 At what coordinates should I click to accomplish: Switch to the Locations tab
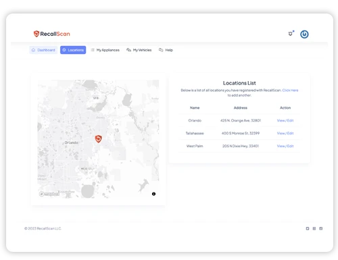(x=73, y=50)
